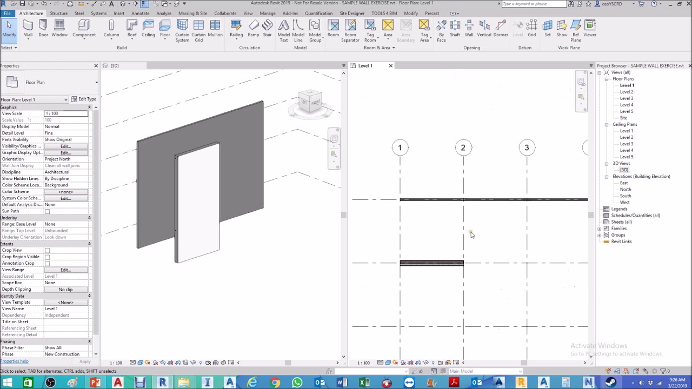Image resolution: width=692 pixels, height=389 pixels.
Task: Collapse the Ceiling Plans tree node
Action: click(x=607, y=124)
